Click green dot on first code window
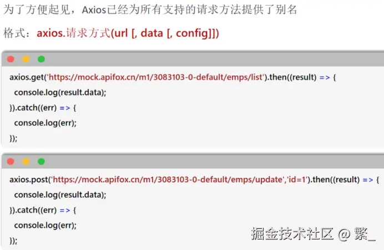The image size is (384, 250). pos(42,59)
